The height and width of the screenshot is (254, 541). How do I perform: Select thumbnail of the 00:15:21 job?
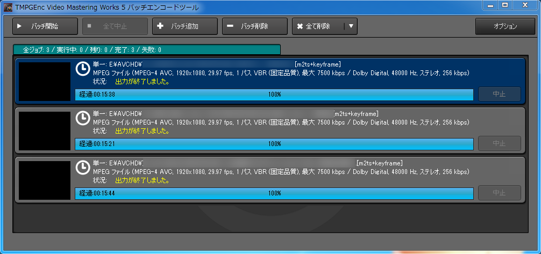pos(45,130)
